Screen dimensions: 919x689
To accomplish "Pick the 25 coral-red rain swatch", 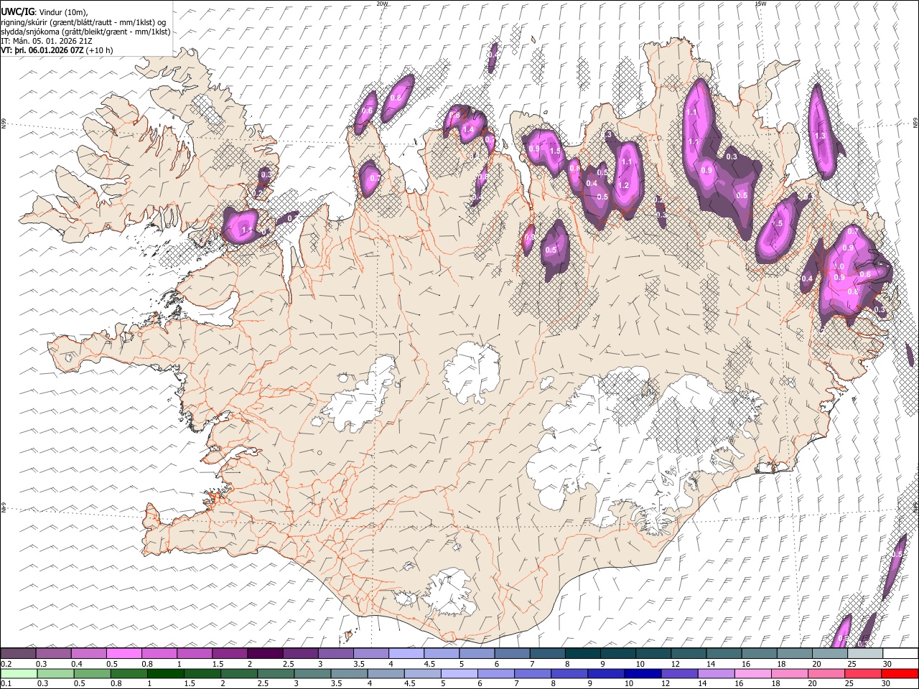I will pos(865,674).
